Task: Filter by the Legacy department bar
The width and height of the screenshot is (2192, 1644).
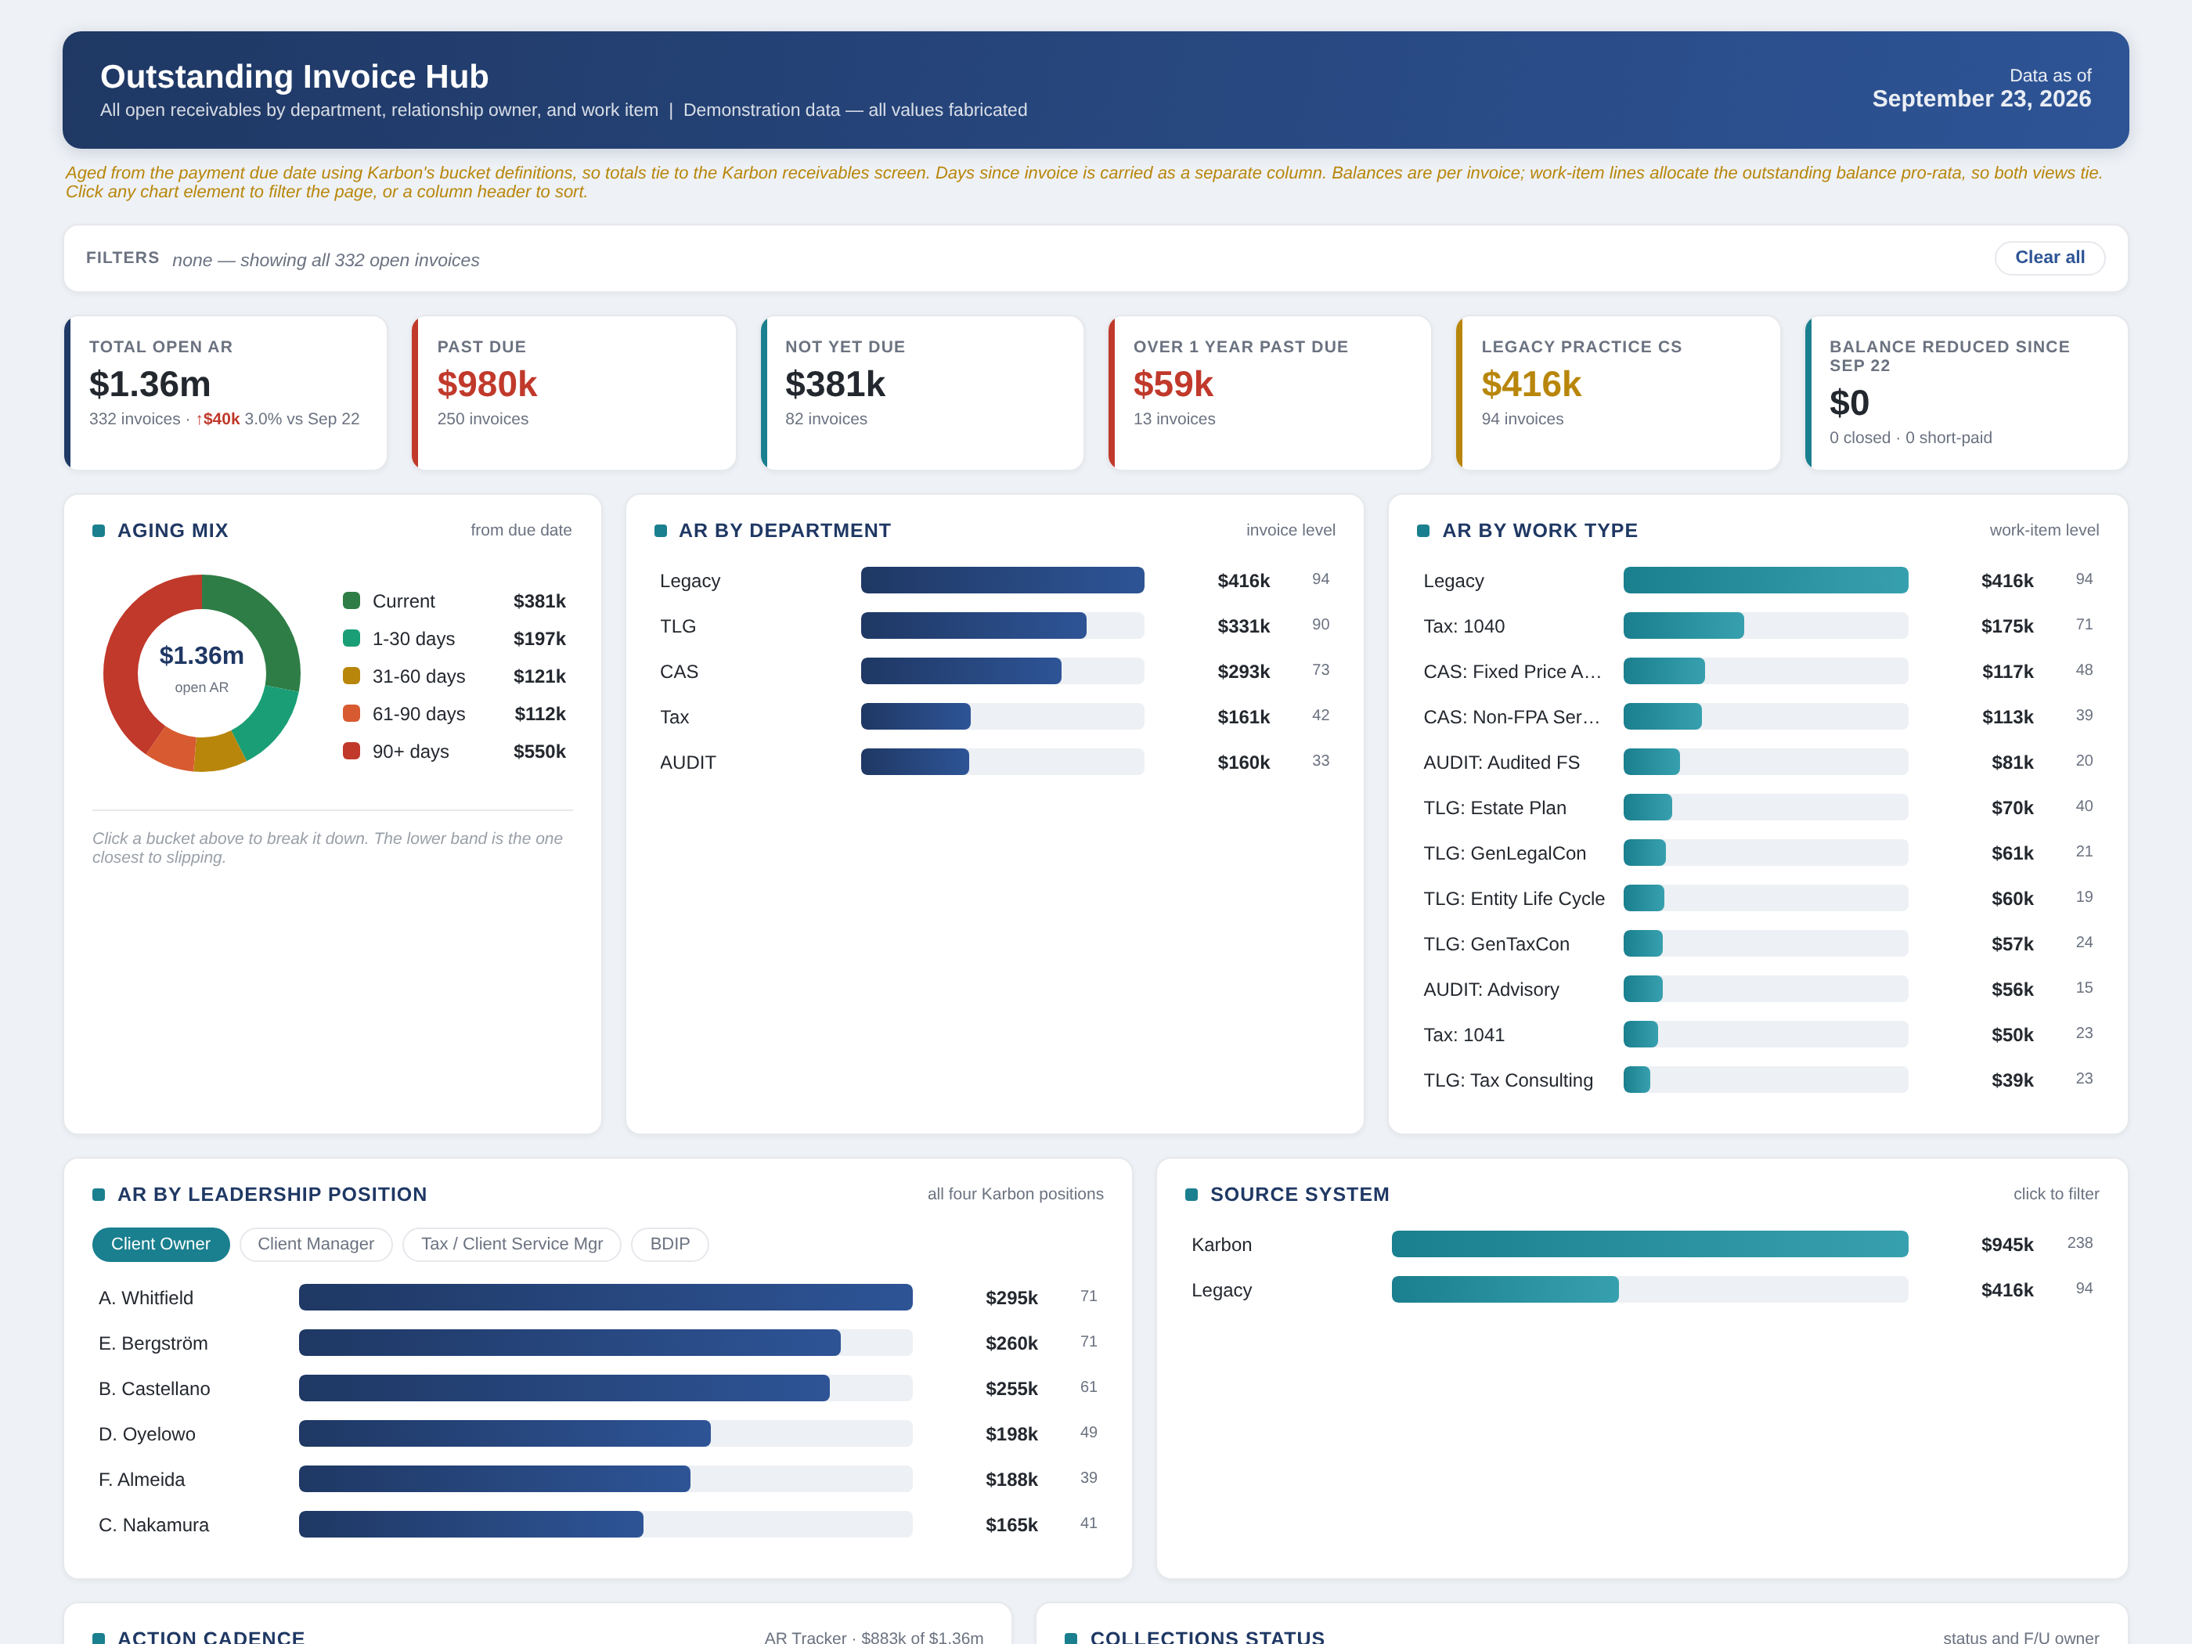Action: point(1002,581)
